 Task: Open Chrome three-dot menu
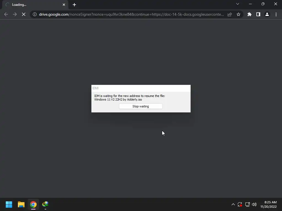(276, 14)
